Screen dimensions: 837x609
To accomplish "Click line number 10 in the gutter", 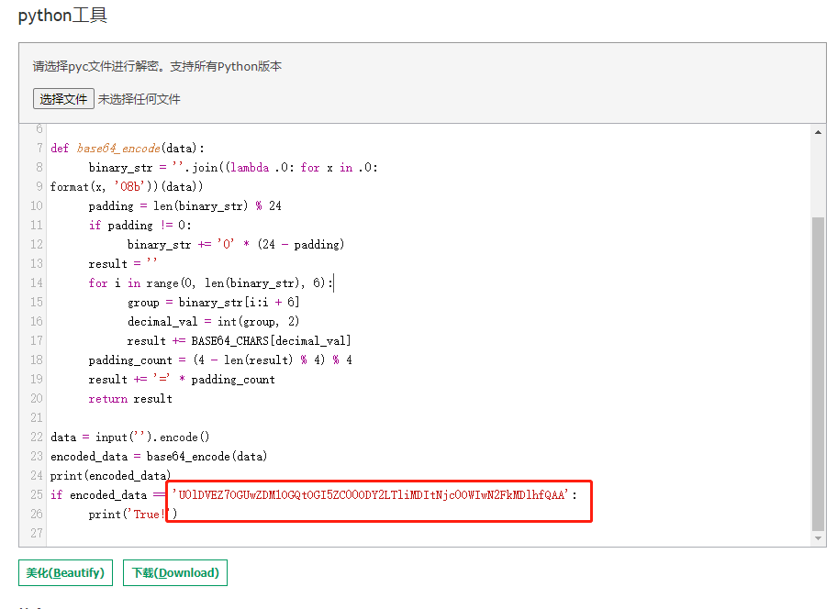I will (37, 206).
